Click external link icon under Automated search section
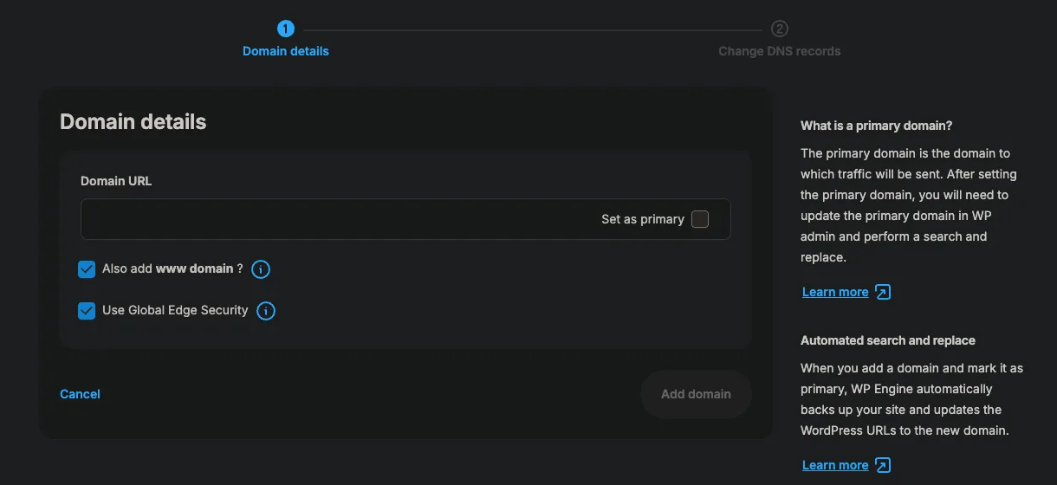Image resolution: width=1057 pixels, height=485 pixels. pos(882,465)
